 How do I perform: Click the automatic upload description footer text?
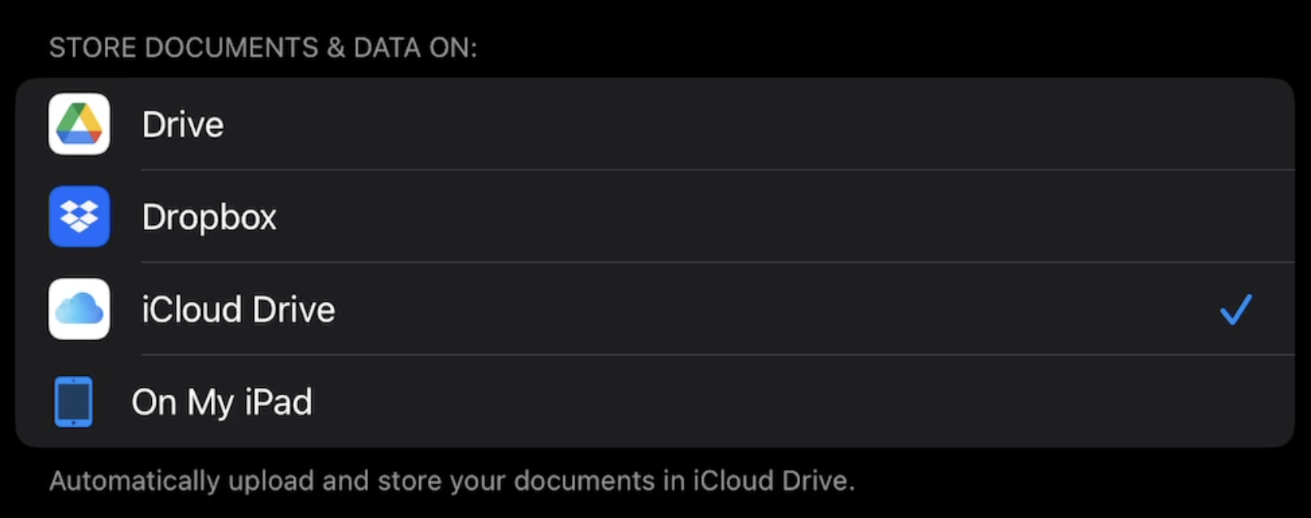pyautogui.click(x=452, y=481)
